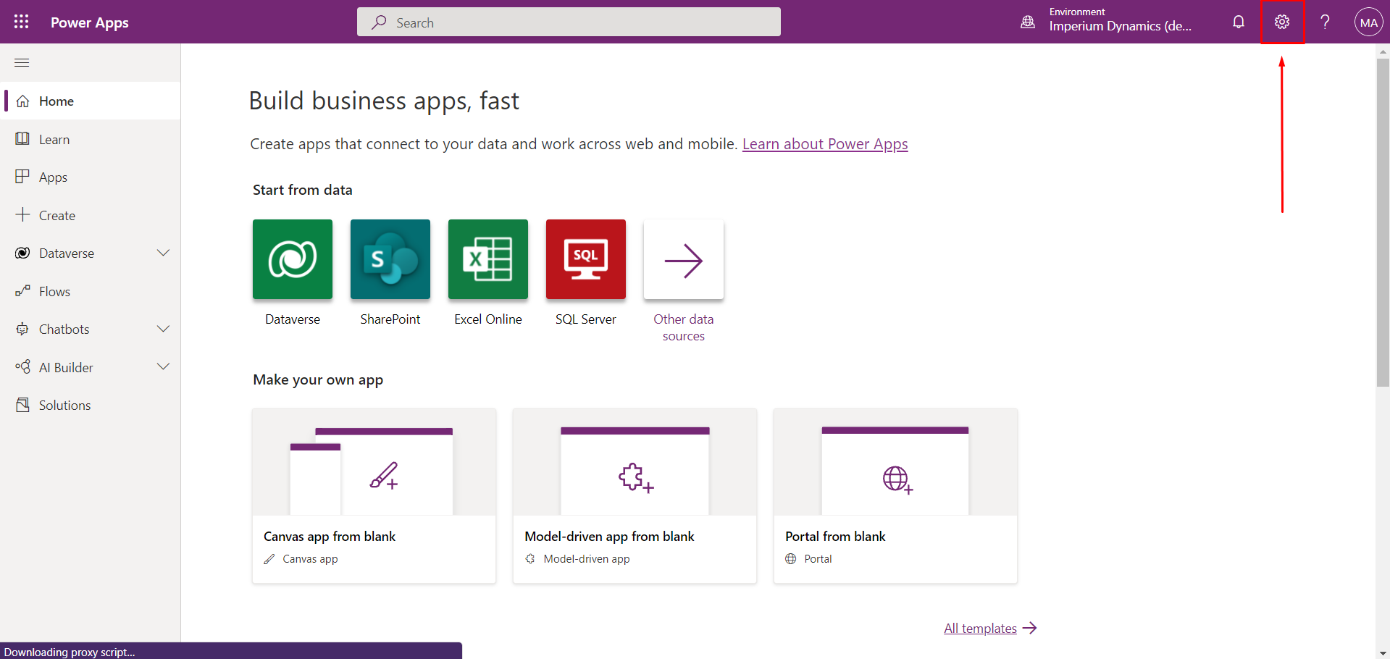Choose the SQL Server tile
Viewport: 1390px width, 659px height.
pos(585,259)
